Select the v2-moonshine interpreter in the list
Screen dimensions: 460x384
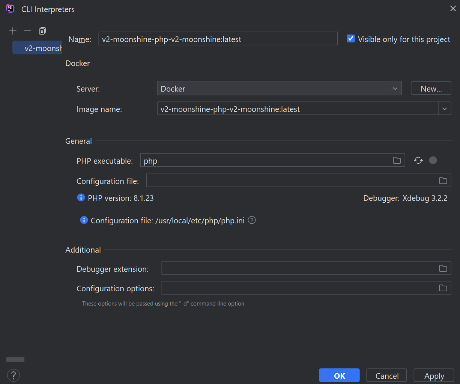37,48
